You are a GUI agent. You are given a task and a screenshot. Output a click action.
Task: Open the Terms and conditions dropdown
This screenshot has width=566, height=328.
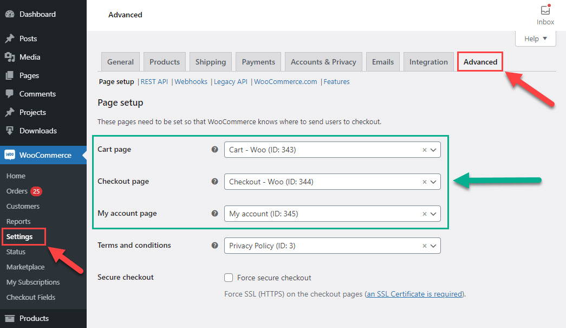(332, 246)
